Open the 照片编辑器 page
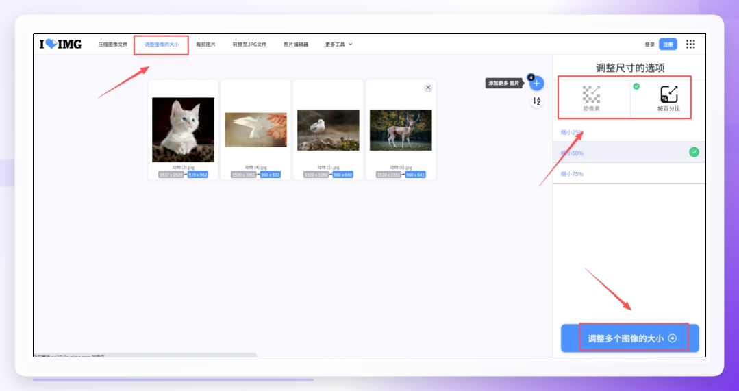739x391 pixels. [295, 45]
